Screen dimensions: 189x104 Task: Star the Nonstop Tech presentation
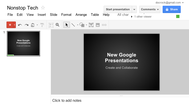43,8
